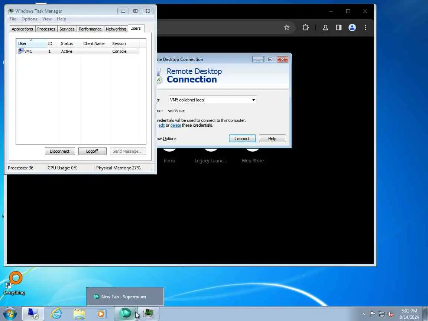
Task: Expand Show Options in Remote Desktop
Action: pyautogui.click(x=167, y=139)
